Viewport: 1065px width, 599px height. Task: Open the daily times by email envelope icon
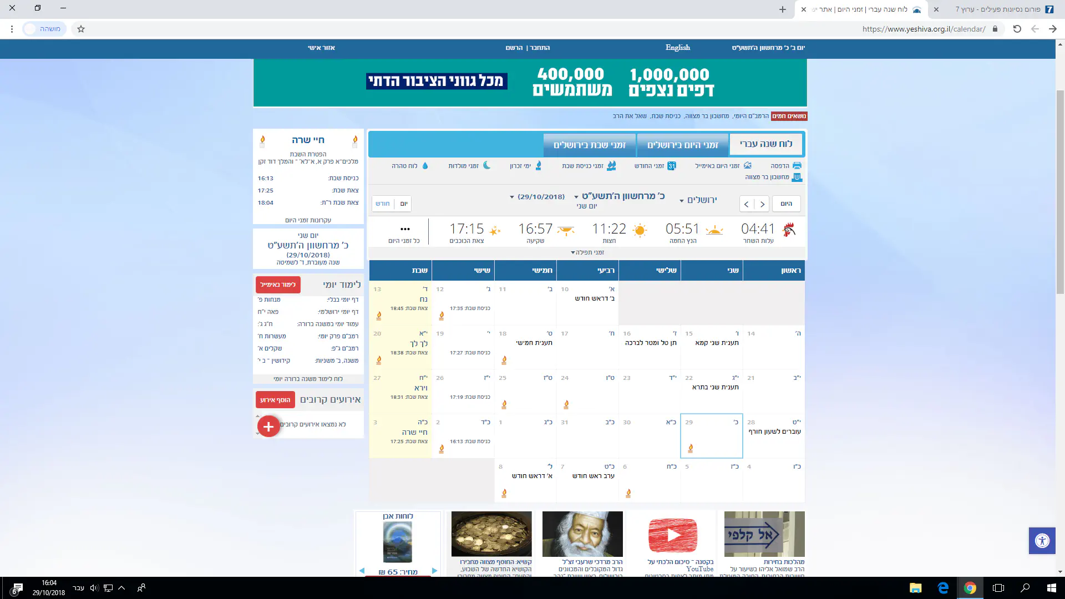pyautogui.click(x=747, y=166)
